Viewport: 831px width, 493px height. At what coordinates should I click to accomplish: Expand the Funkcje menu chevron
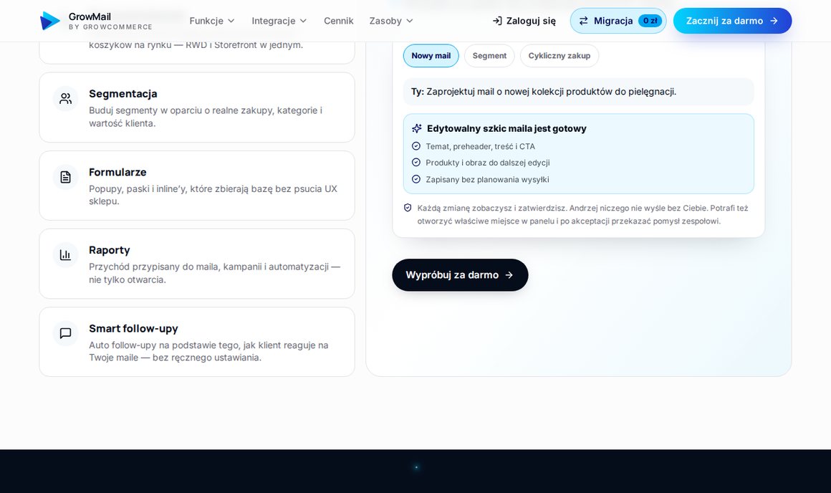(x=231, y=21)
